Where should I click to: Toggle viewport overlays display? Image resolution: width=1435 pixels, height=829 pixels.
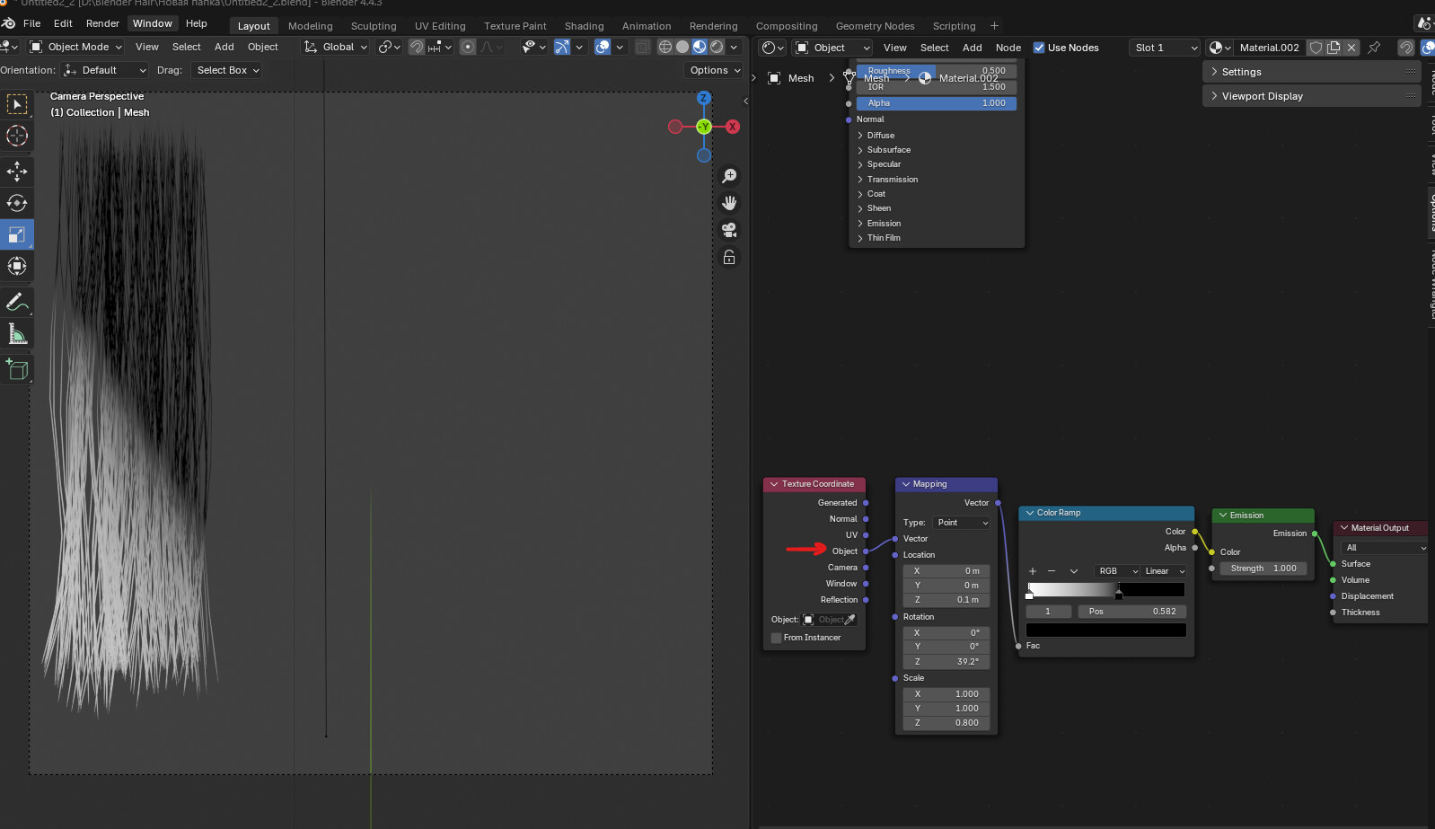point(603,47)
